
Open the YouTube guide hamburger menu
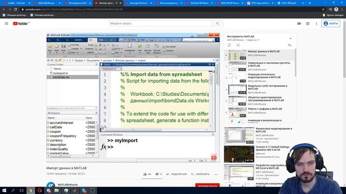[x=6, y=24]
